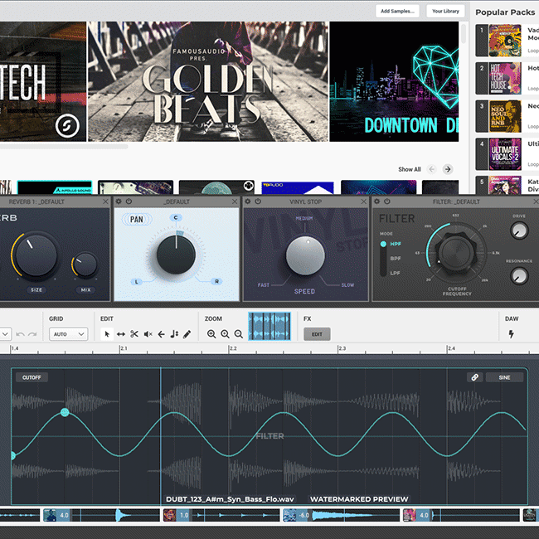539x539 pixels.
Task: Click previous arrow beside Show All
Action: click(x=432, y=169)
